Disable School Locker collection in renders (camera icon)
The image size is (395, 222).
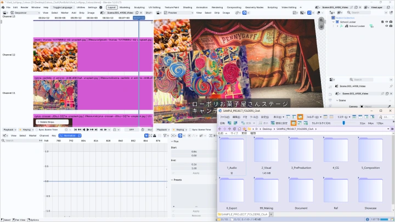pyautogui.click(x=391, y=22)
